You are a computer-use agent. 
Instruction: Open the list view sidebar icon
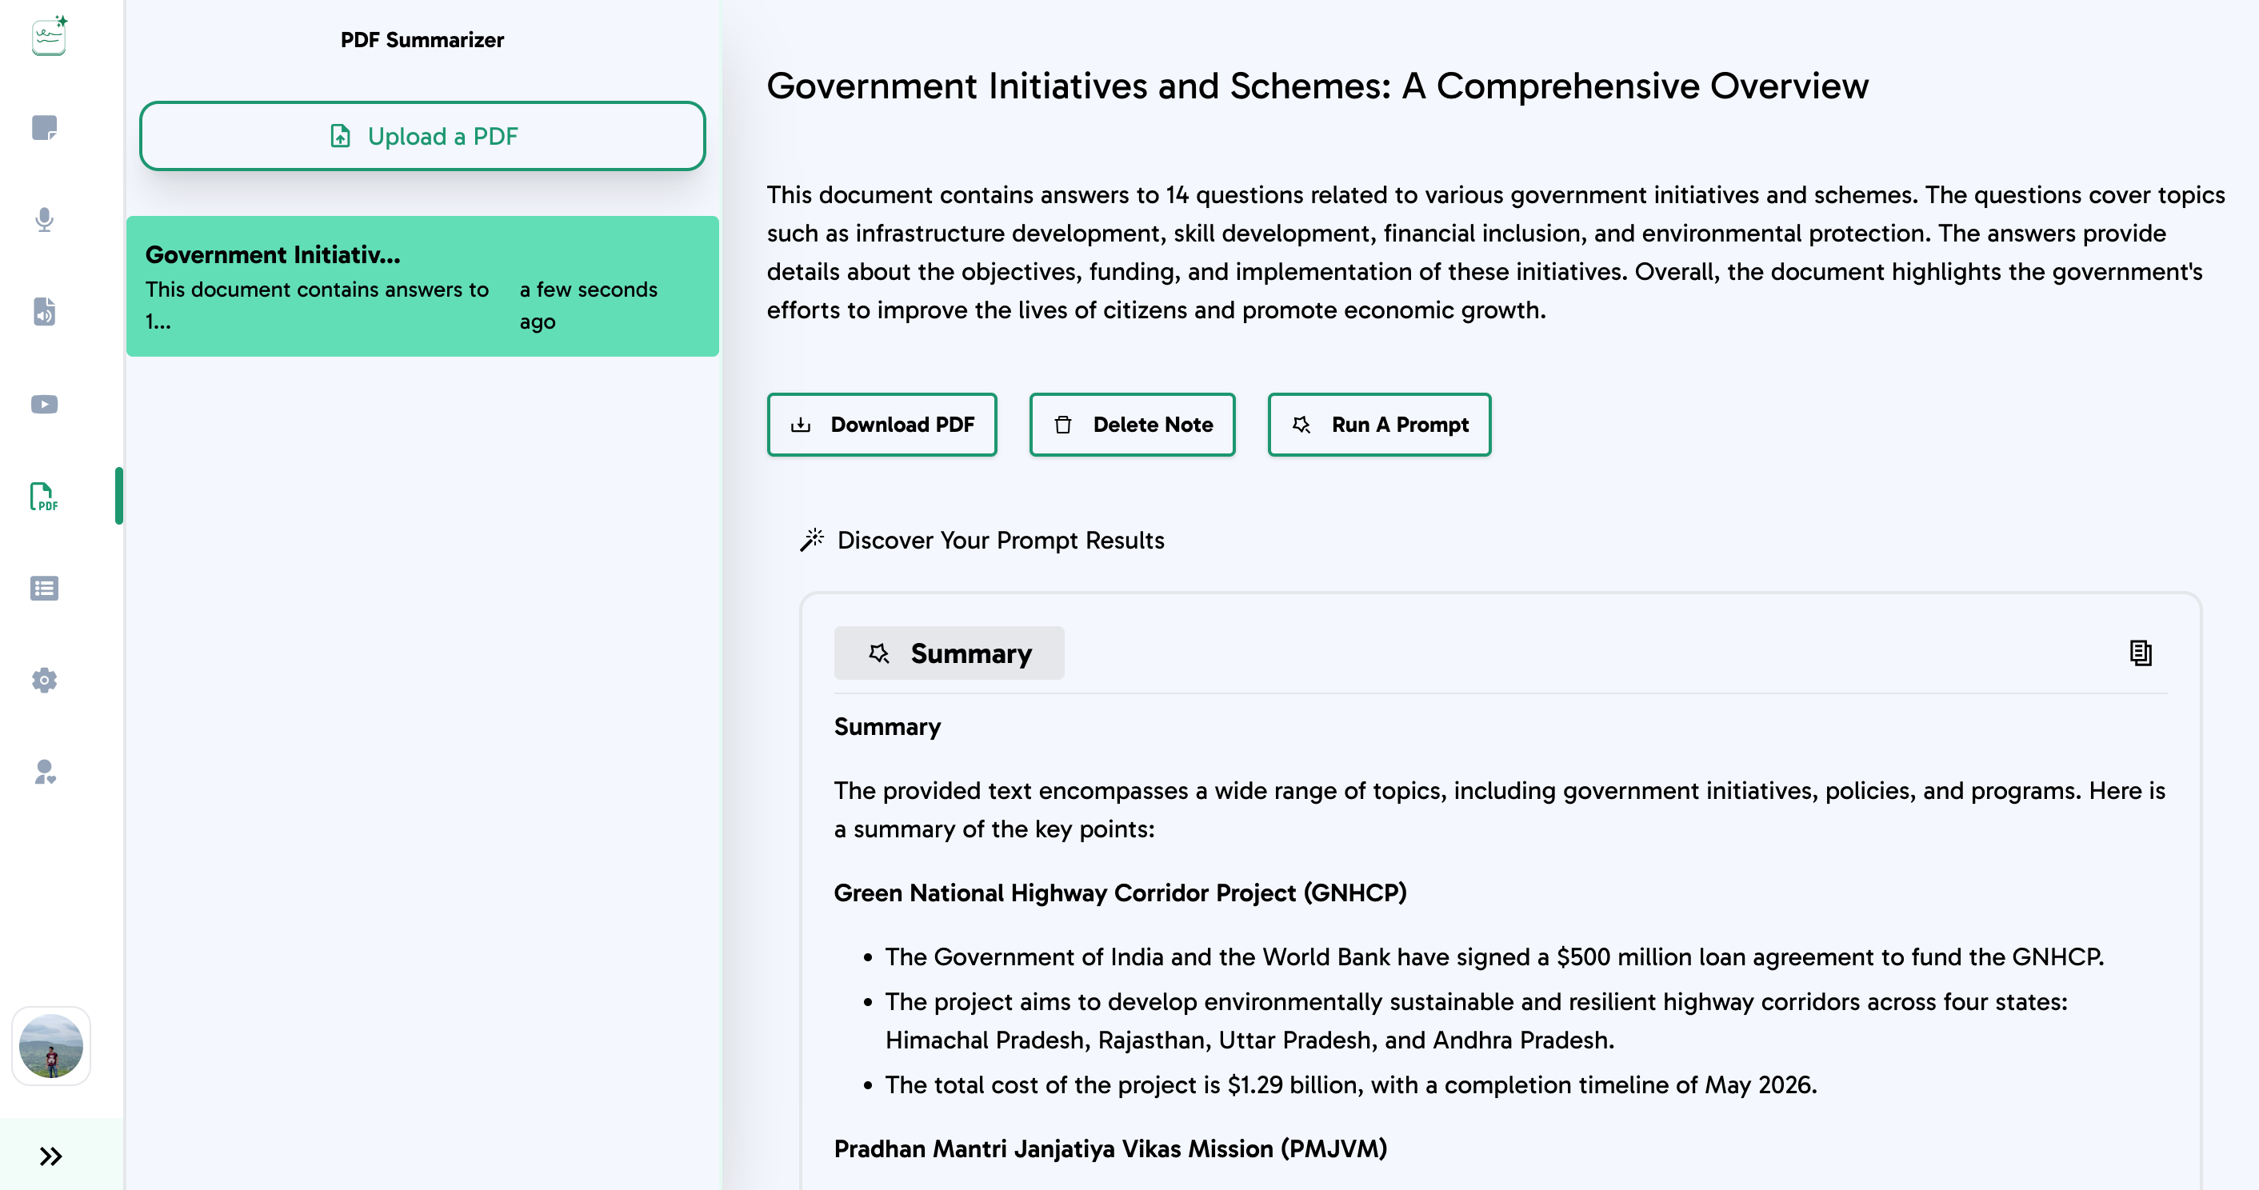click(44, 589)
